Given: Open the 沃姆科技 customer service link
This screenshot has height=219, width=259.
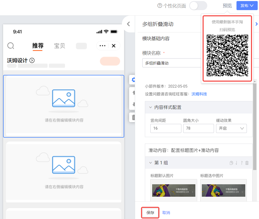Looking at the screenshot, I should tap(199, 94).
